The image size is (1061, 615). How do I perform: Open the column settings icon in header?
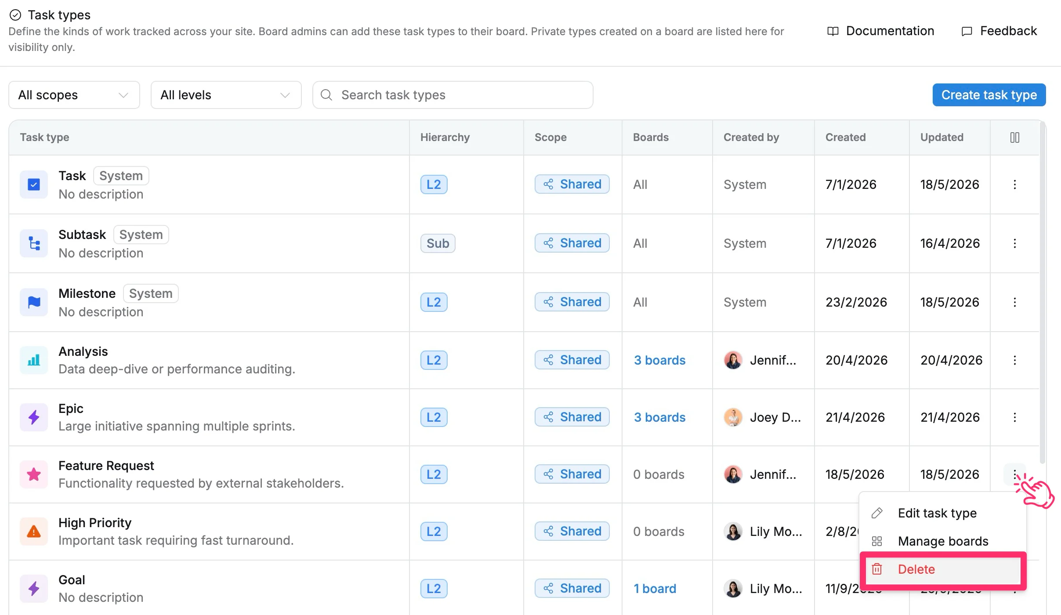1014,137
